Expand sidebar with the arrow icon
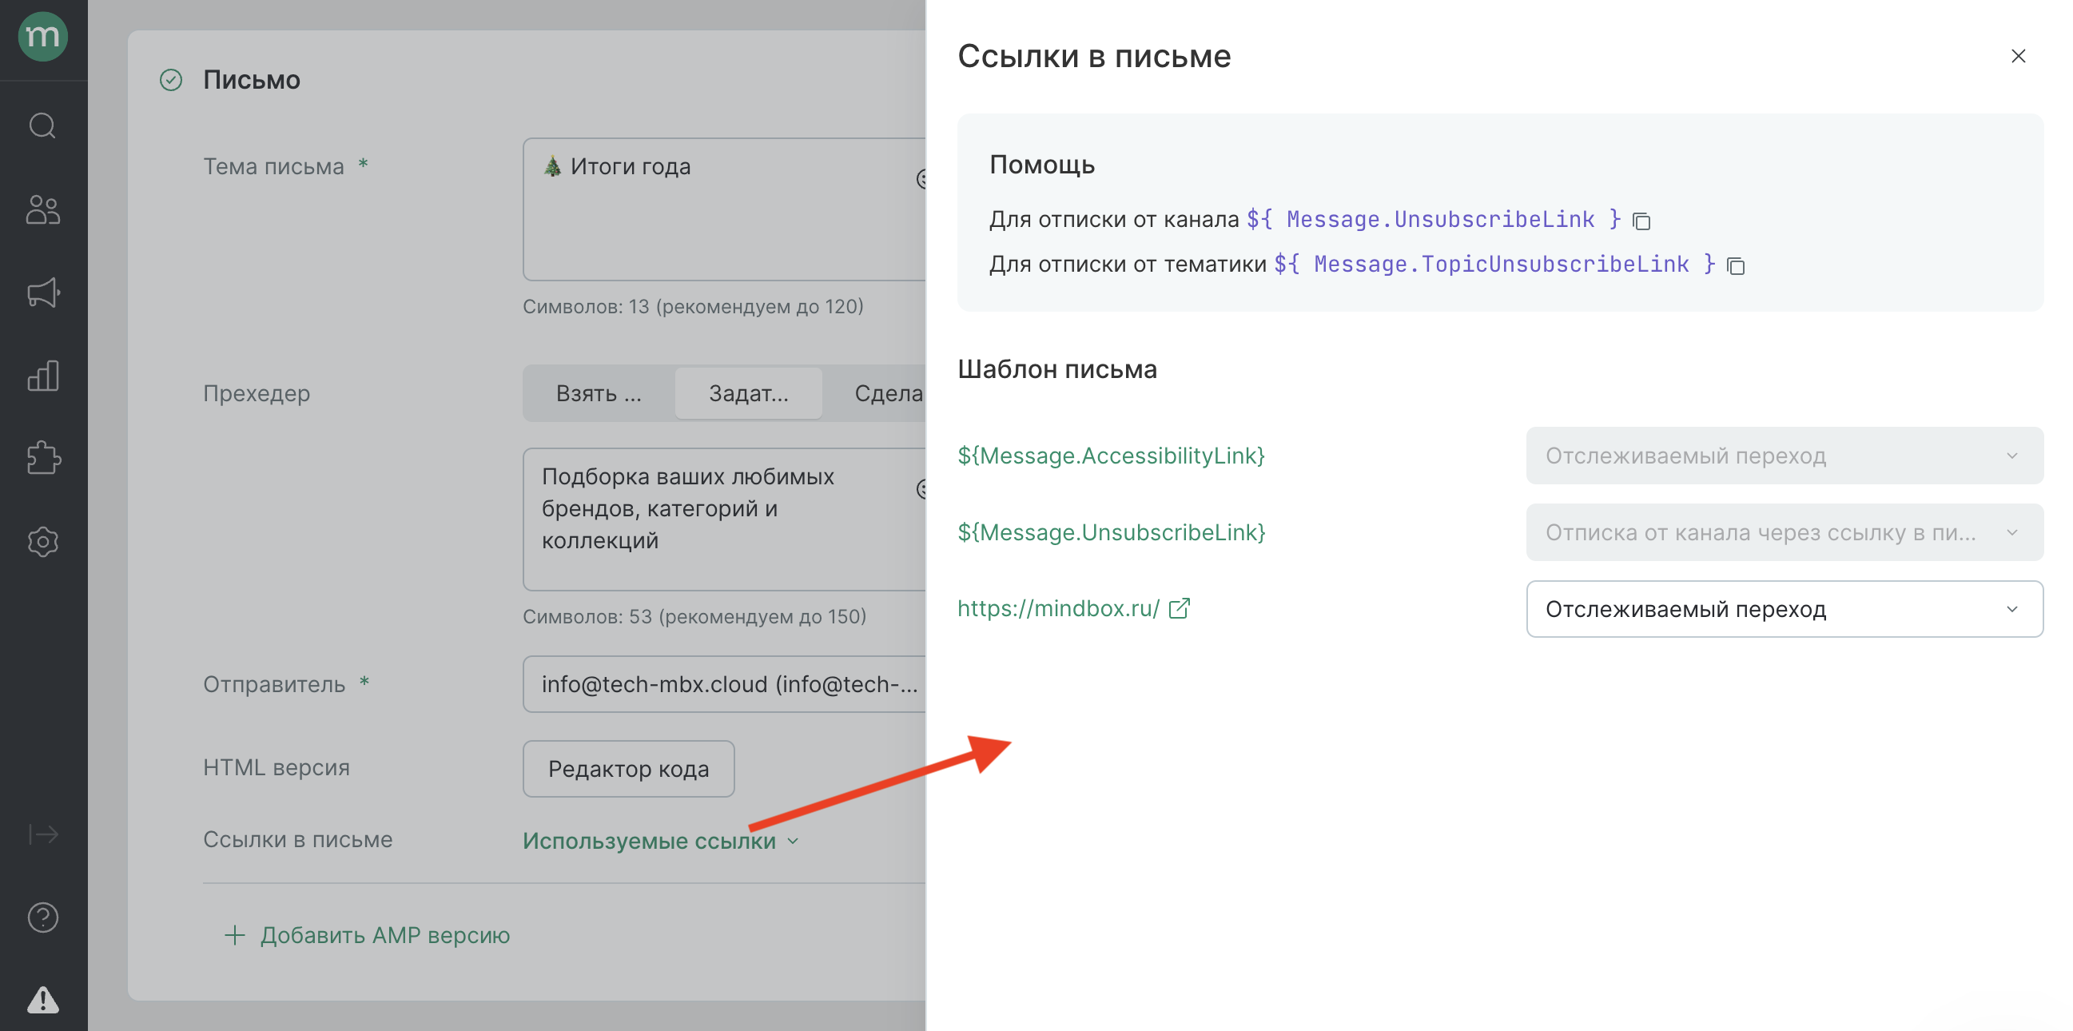The width and height of the screenshot is (2073, 1031). [x=43, y=834]
